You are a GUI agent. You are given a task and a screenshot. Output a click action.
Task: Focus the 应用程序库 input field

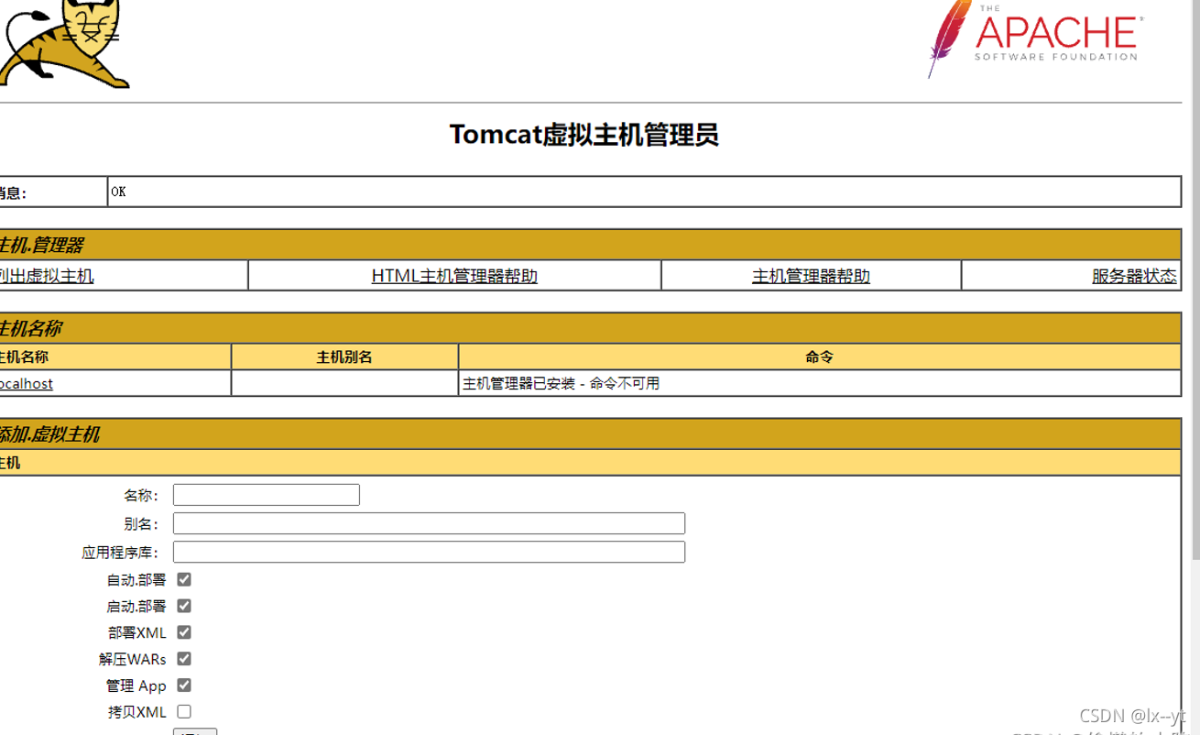pyautogui.click(x=429, y=552)
